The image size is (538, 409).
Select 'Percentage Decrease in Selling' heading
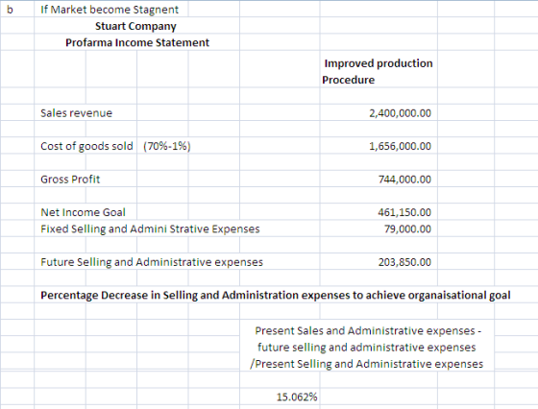click(x=276, y=295)
